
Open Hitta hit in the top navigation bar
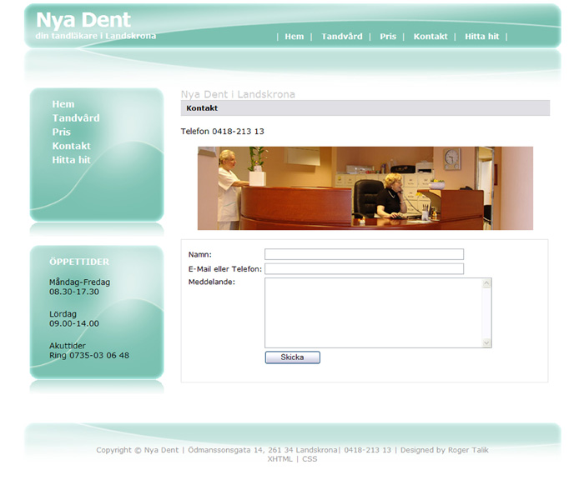pyautogui.click(x=481, y=37)
